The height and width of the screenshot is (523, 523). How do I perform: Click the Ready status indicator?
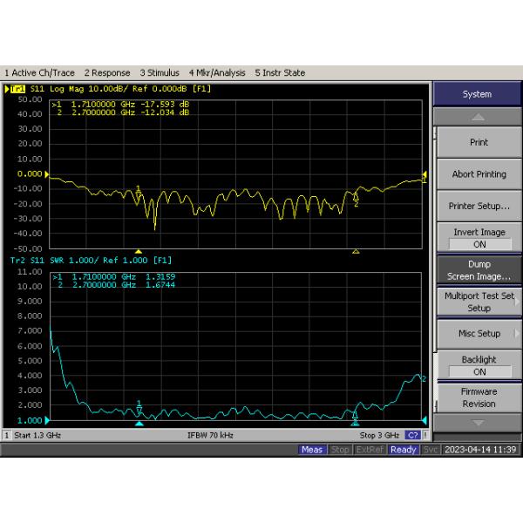tap(403, 450)
